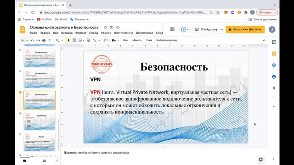The image size is (294, 165).
Task: Click the new slide plus button
Action: (23, 40)
